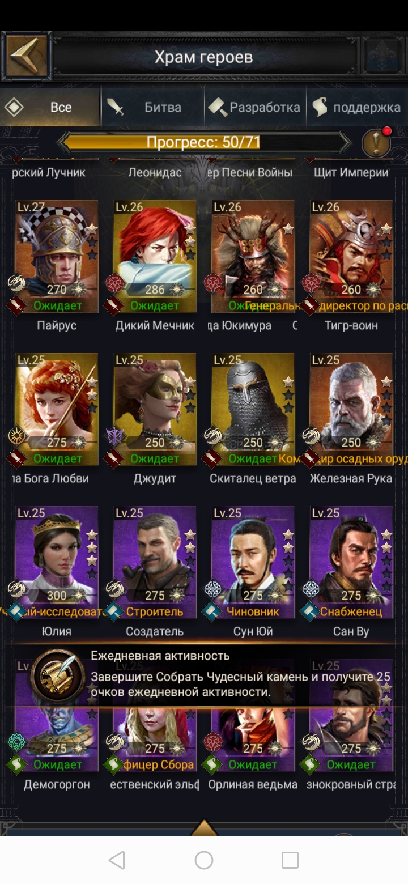This screenshot has height=884, width=408.
Task: Select the Все heroes tab
Action: tap(51, 107)
